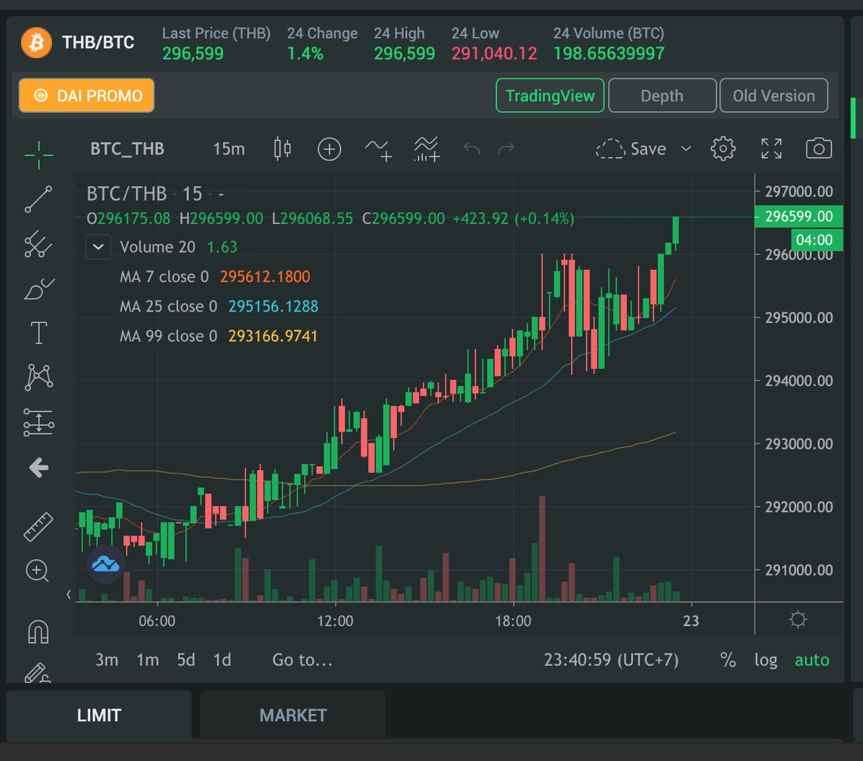Image resolution: width=863 pixels, height=761 pixels.
Task: Click the DAI PROMO button
Action: (86, 96)
